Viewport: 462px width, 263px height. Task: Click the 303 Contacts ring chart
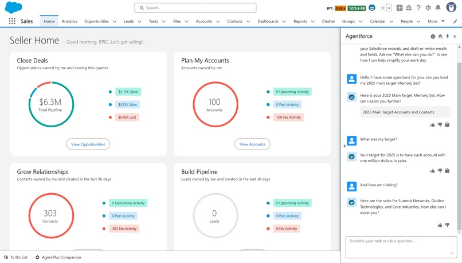click(51, 215)
